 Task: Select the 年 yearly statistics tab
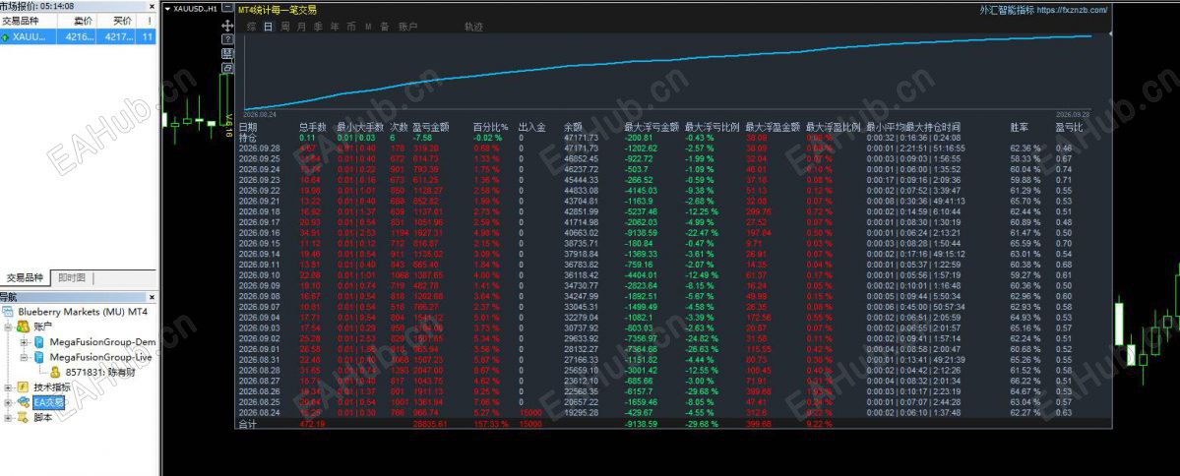335,28
